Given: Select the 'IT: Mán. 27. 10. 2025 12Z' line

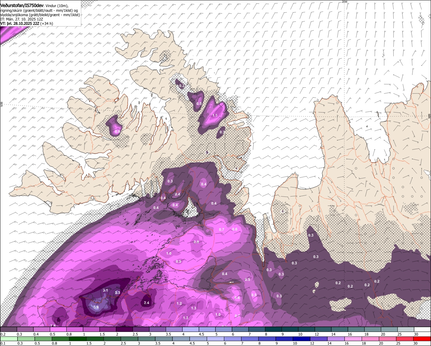Looking at the screenshot, I should [x=22, y=19].
